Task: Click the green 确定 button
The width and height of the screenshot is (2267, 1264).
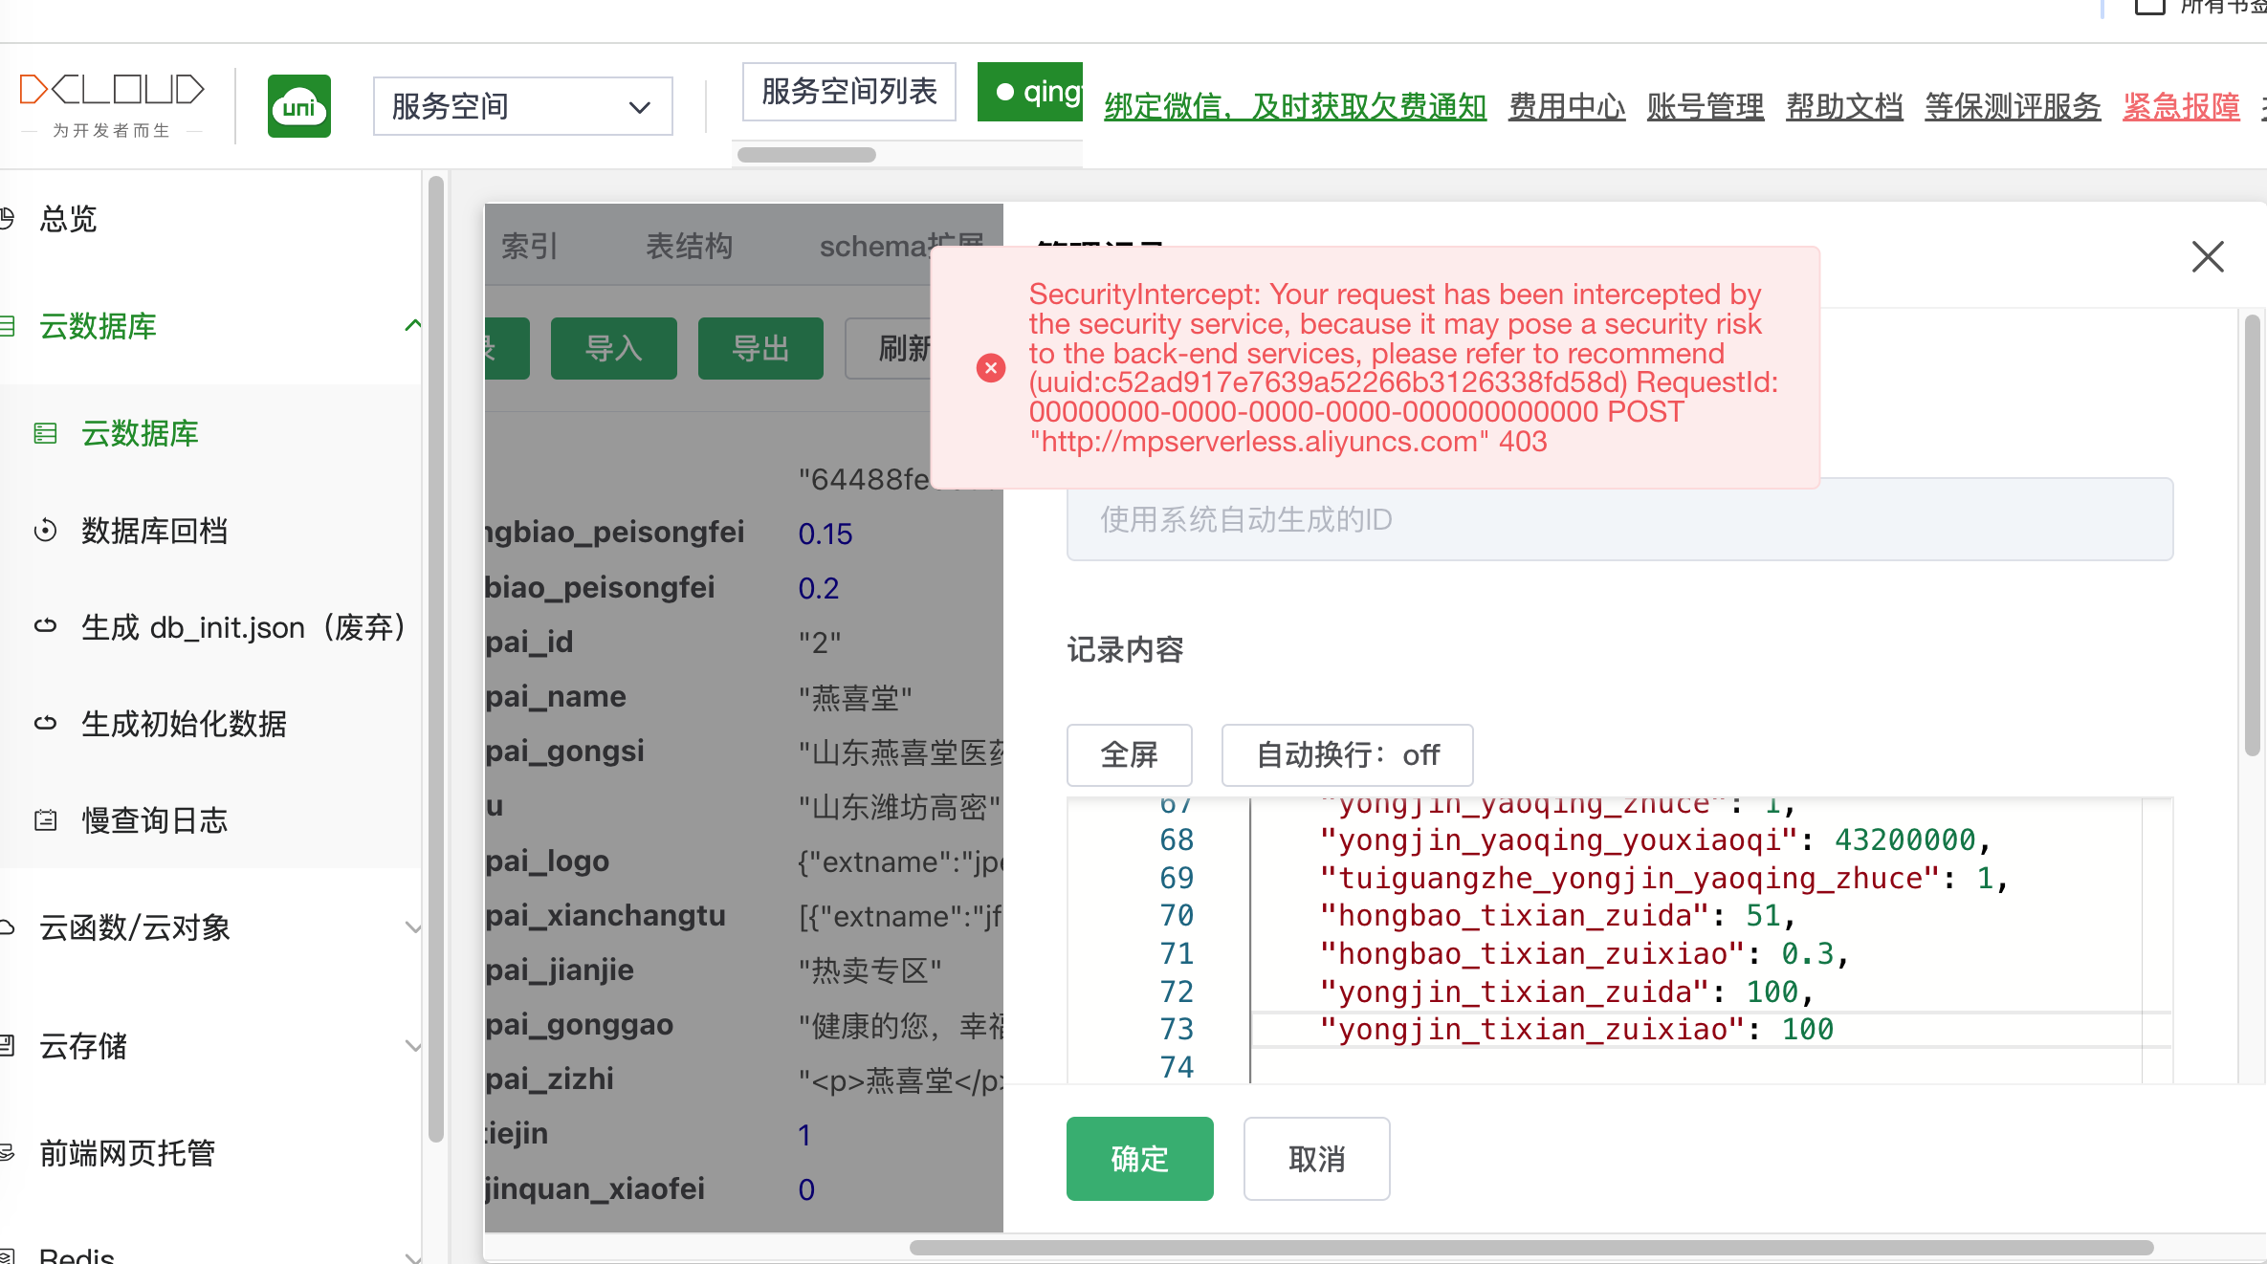Action: point(1140,1159)
